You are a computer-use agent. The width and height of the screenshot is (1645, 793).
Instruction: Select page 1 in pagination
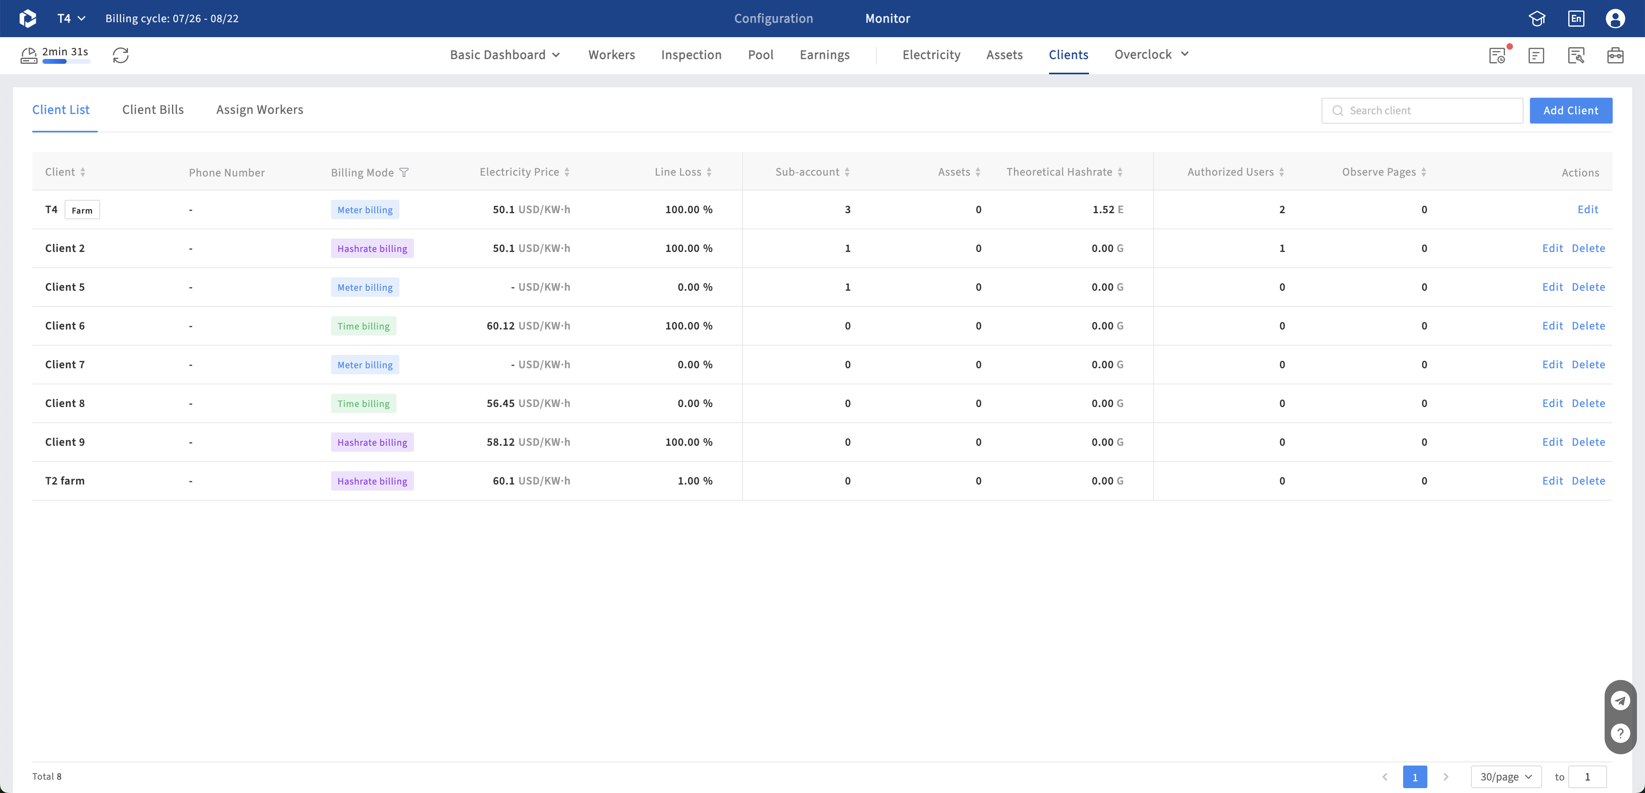(1415, 777)
